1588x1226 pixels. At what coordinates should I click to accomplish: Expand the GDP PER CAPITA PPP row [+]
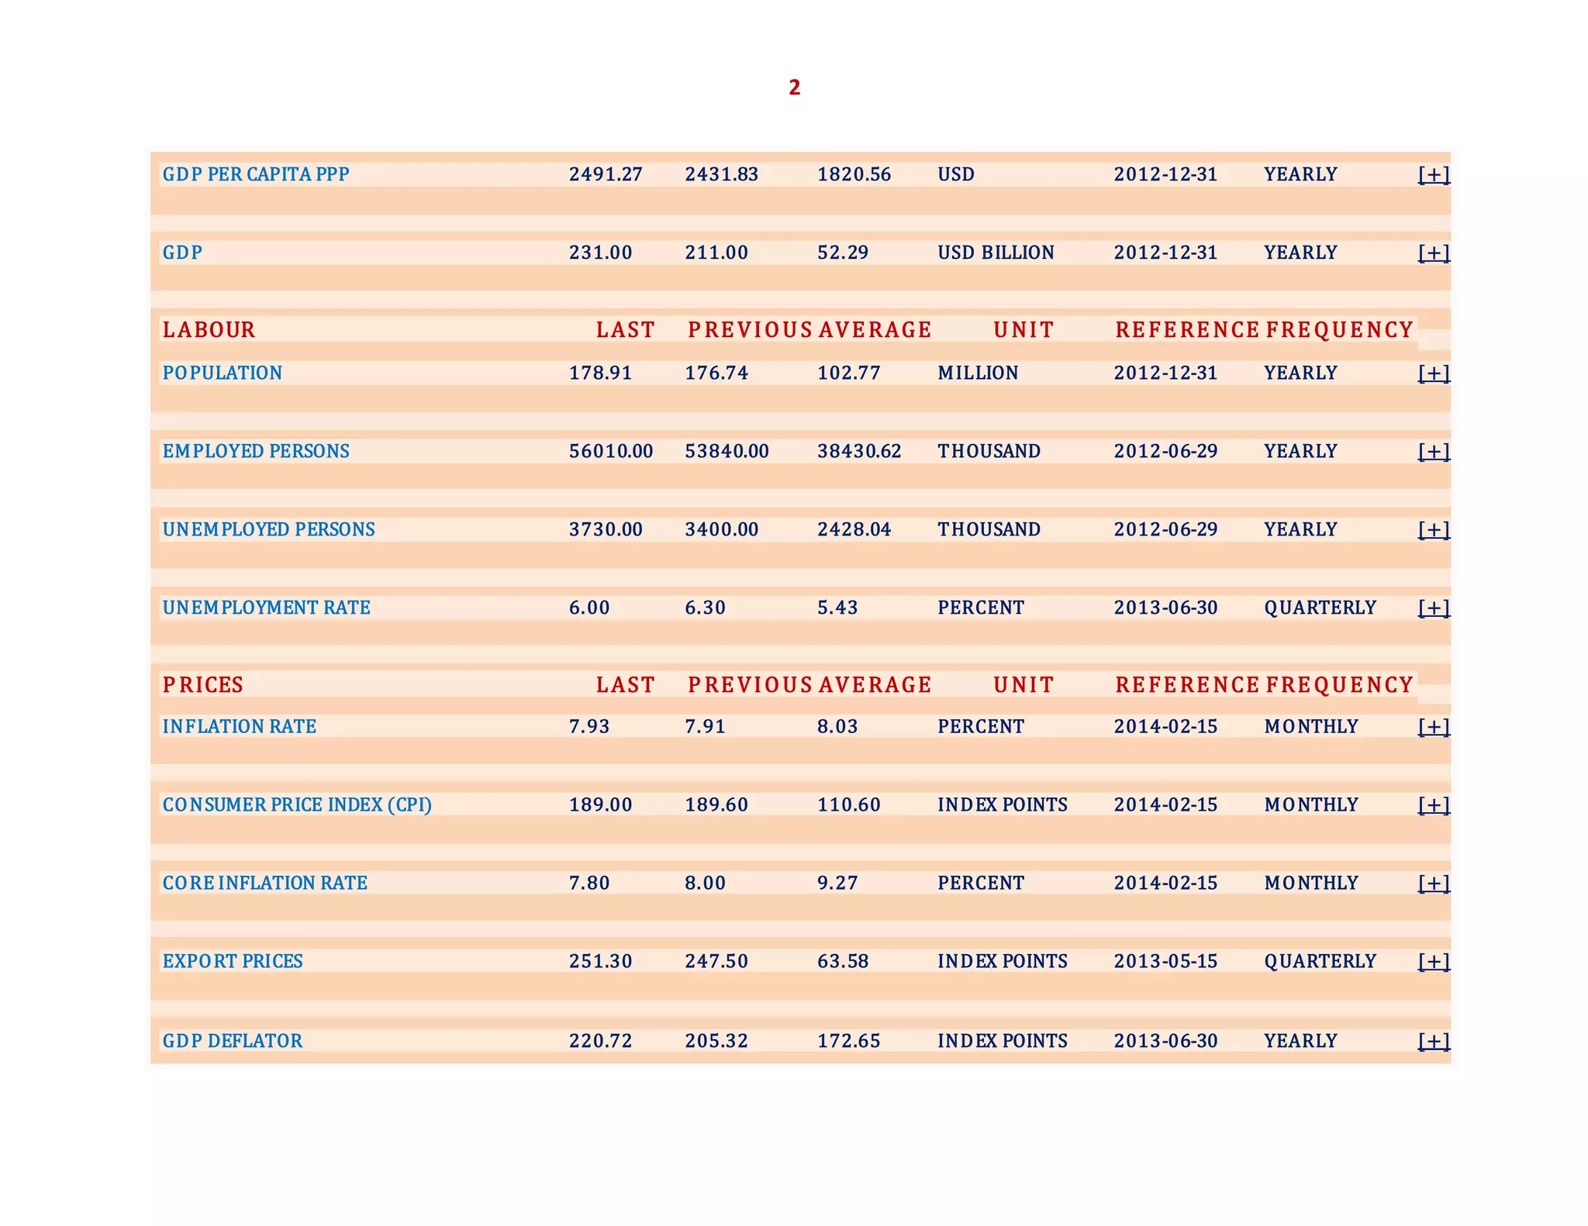point(1433,174)
